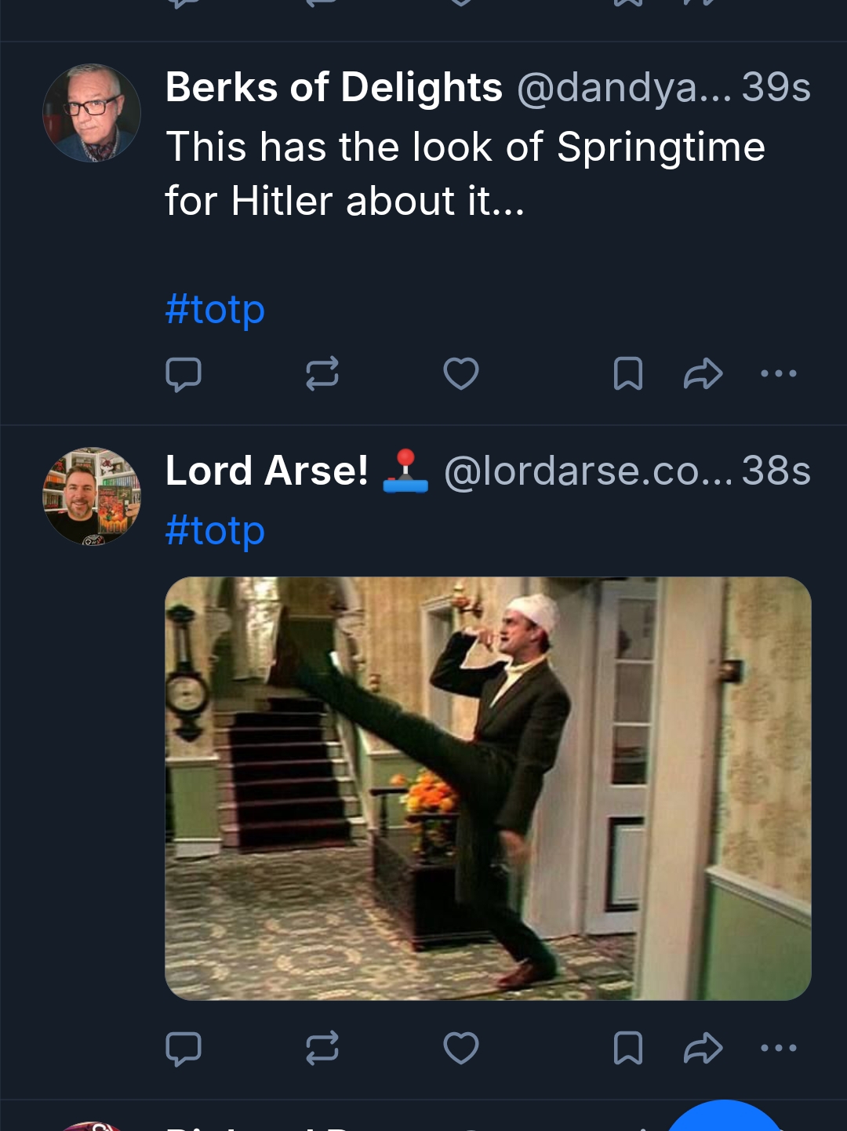The height and width of the screenshot is (1131, 847).
Task: Bookmark the Berks of Delights post
Action: [627, 374]
